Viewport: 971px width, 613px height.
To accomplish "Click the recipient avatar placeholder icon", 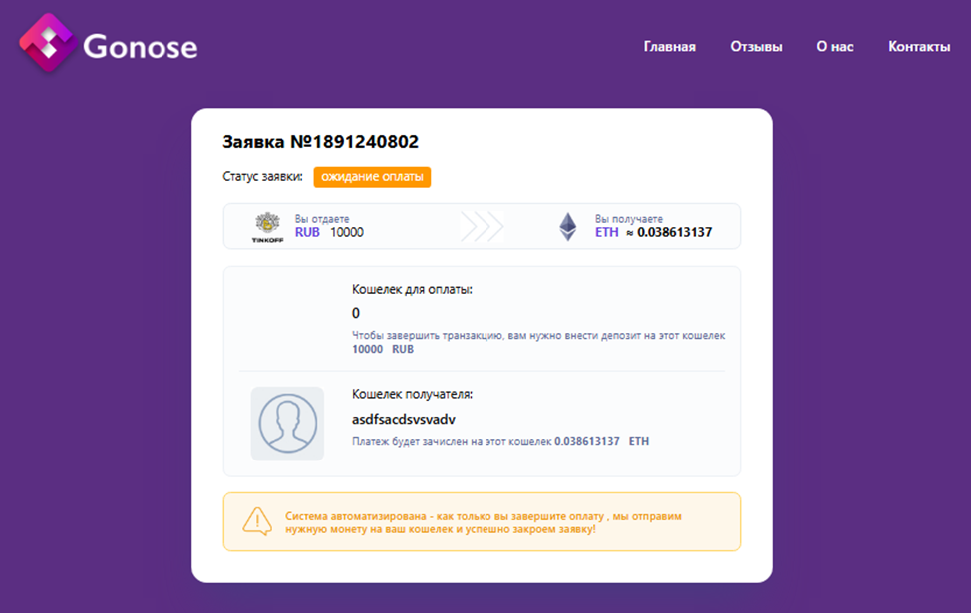I will click(287, 424).
